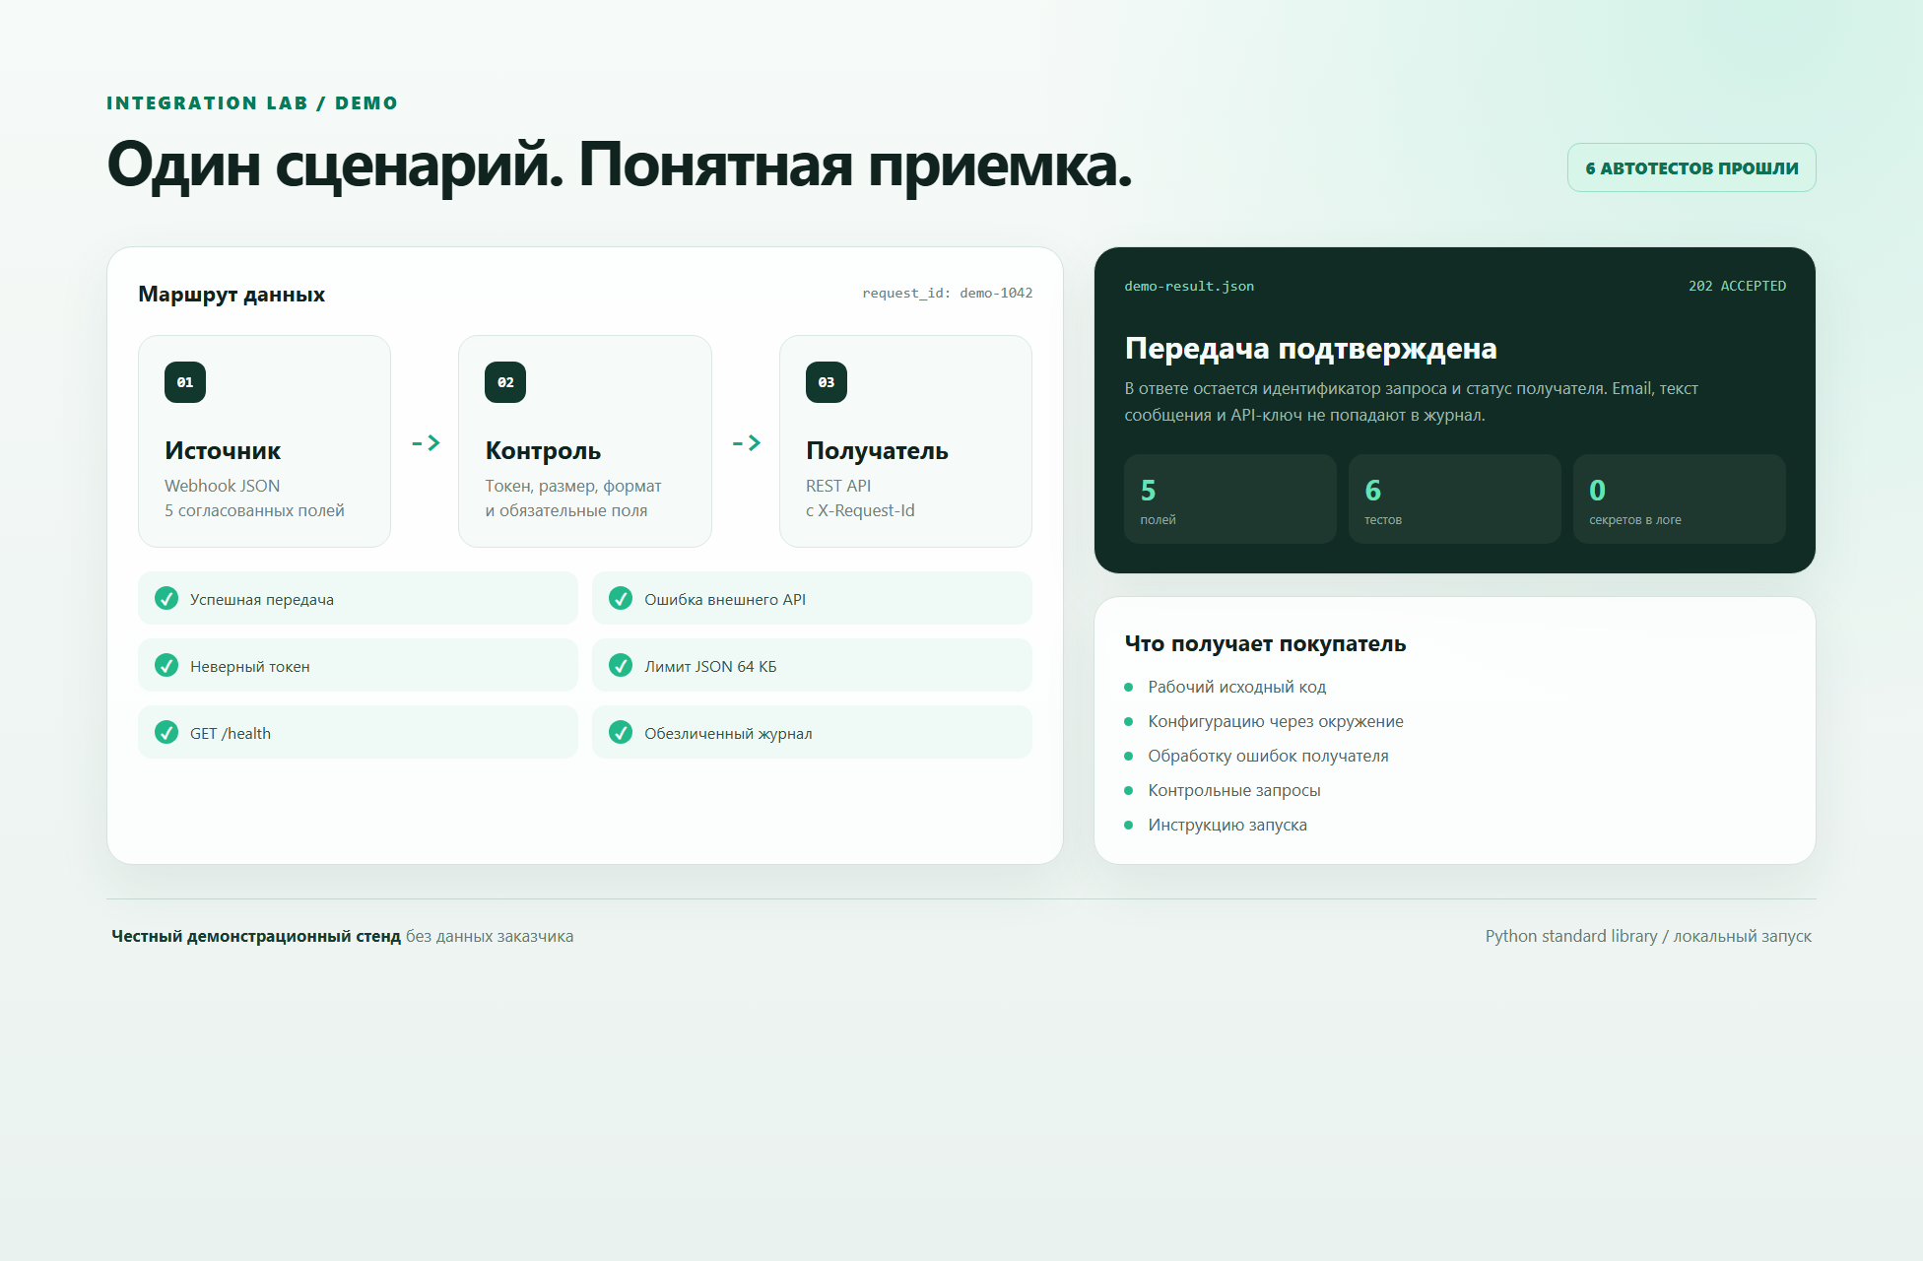Viewport: 1923px width, 1261px height.
Task: Click the 03 step badge on Получатель
Action: [827, 382]
